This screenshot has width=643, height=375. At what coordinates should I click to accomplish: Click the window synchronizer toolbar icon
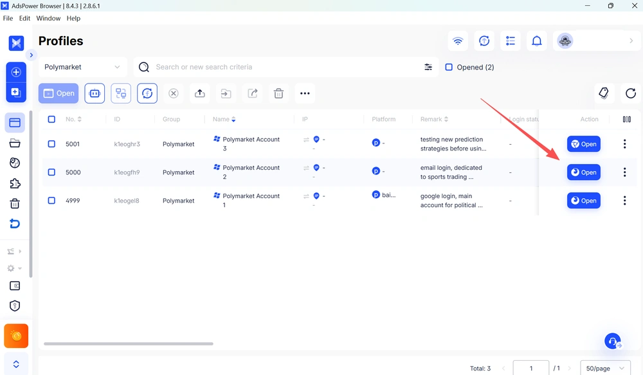121,93
